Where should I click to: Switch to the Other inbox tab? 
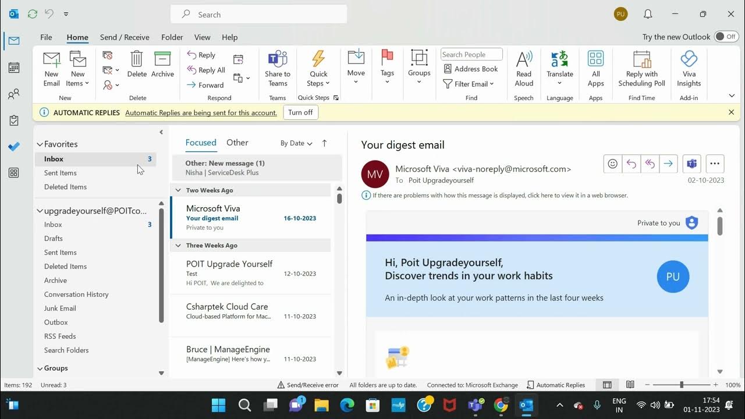tap(237, 143)
